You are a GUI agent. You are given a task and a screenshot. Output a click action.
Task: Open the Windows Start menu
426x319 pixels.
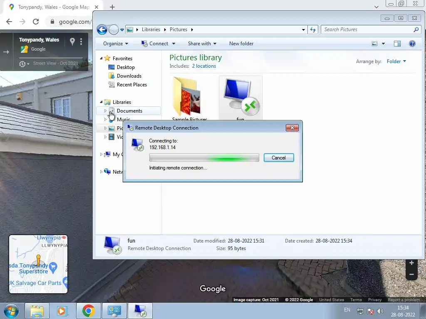pyautogui.click(x=11, y=311)
